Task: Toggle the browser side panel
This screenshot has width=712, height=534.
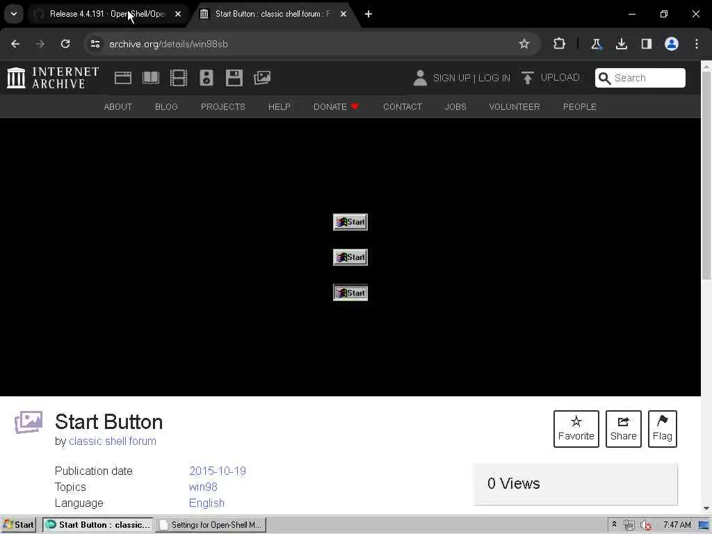Action: [x=646, y=44]
